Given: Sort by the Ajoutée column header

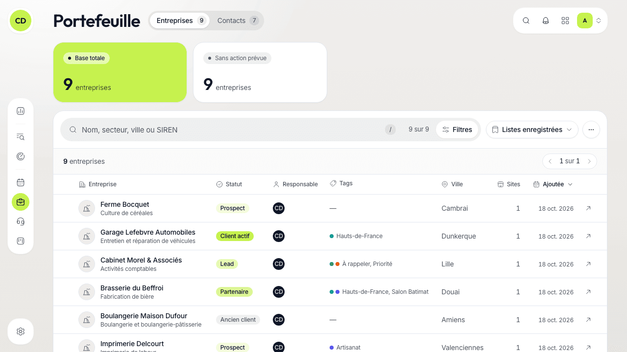Looking at the screenshot, I should click(553, 184).
